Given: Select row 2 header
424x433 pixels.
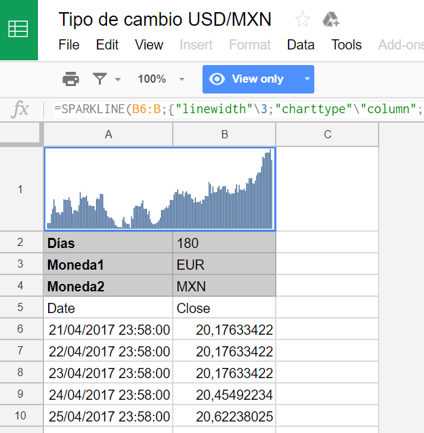Looking at the screenshot, I should coord(20,242).
